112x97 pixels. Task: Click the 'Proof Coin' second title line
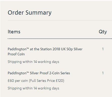(16, 54)
